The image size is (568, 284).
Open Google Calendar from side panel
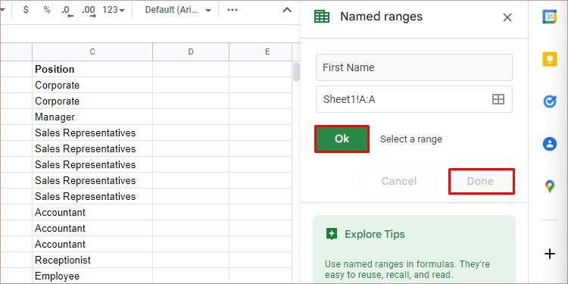549,17
